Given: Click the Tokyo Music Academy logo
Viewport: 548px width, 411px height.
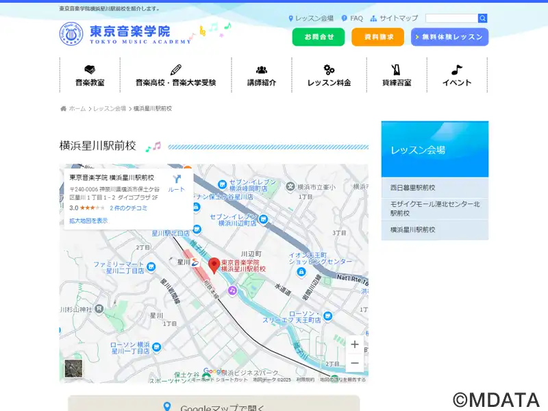Looking at the screenshot, I should coord(125,34).
